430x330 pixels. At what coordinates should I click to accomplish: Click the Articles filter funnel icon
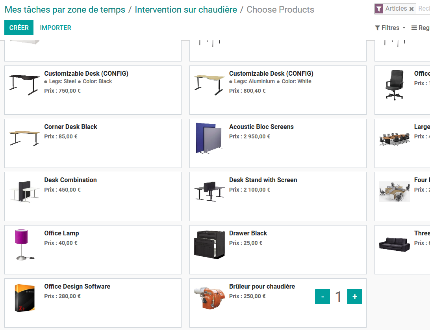tap(379, 9)
